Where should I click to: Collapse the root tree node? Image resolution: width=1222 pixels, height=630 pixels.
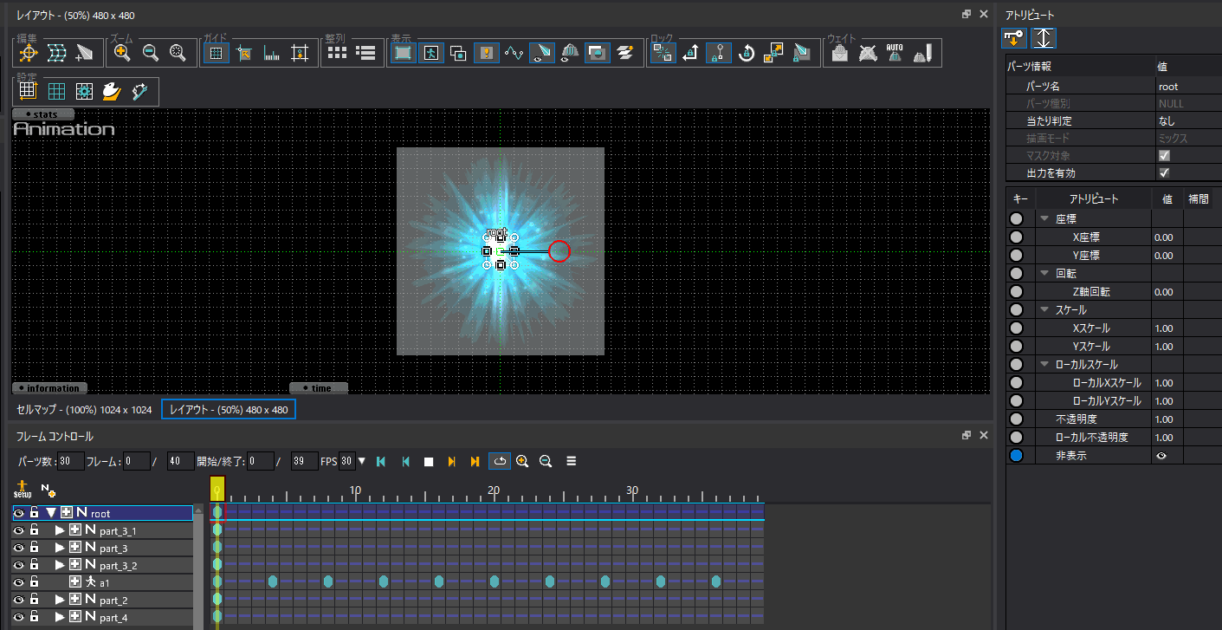tap(51, 513)
